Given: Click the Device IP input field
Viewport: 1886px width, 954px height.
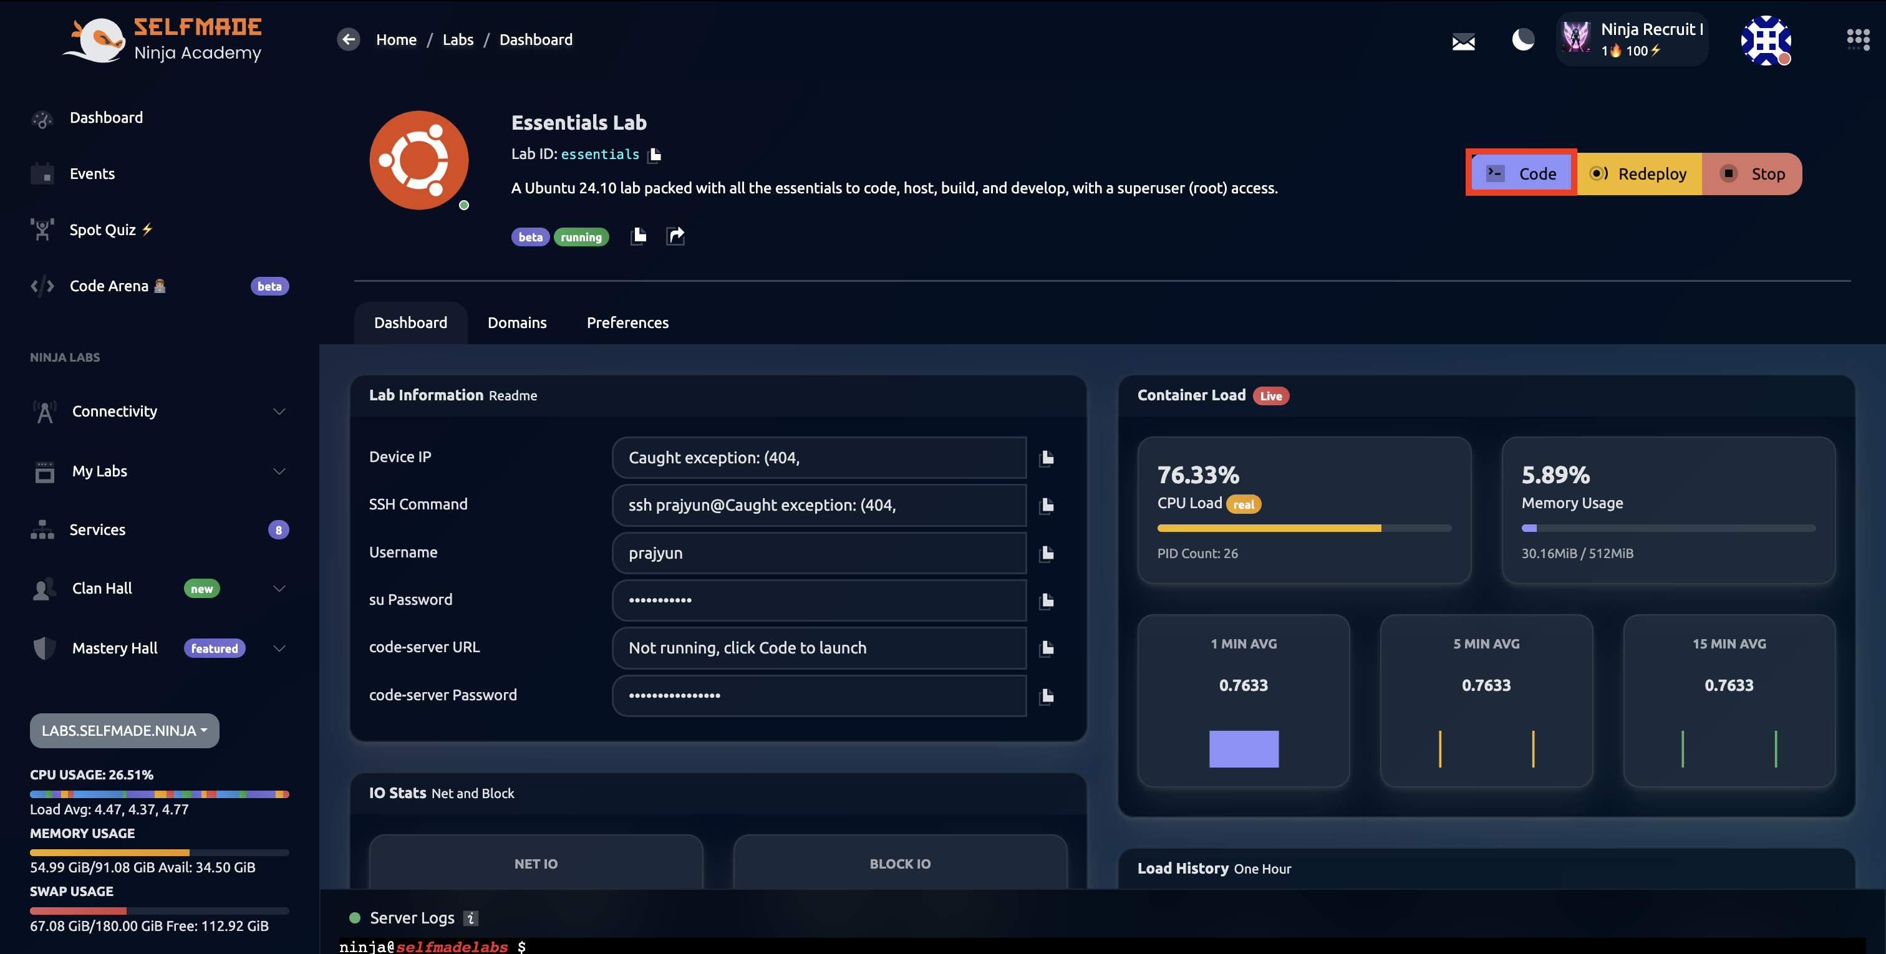Looking at the screenshot, I should pyautogui.click(x=820, y=458).
